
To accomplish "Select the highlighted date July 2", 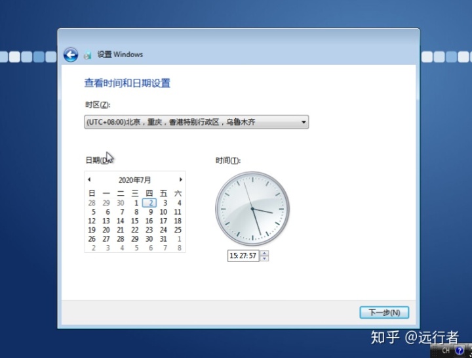I will tap(149, 203).
